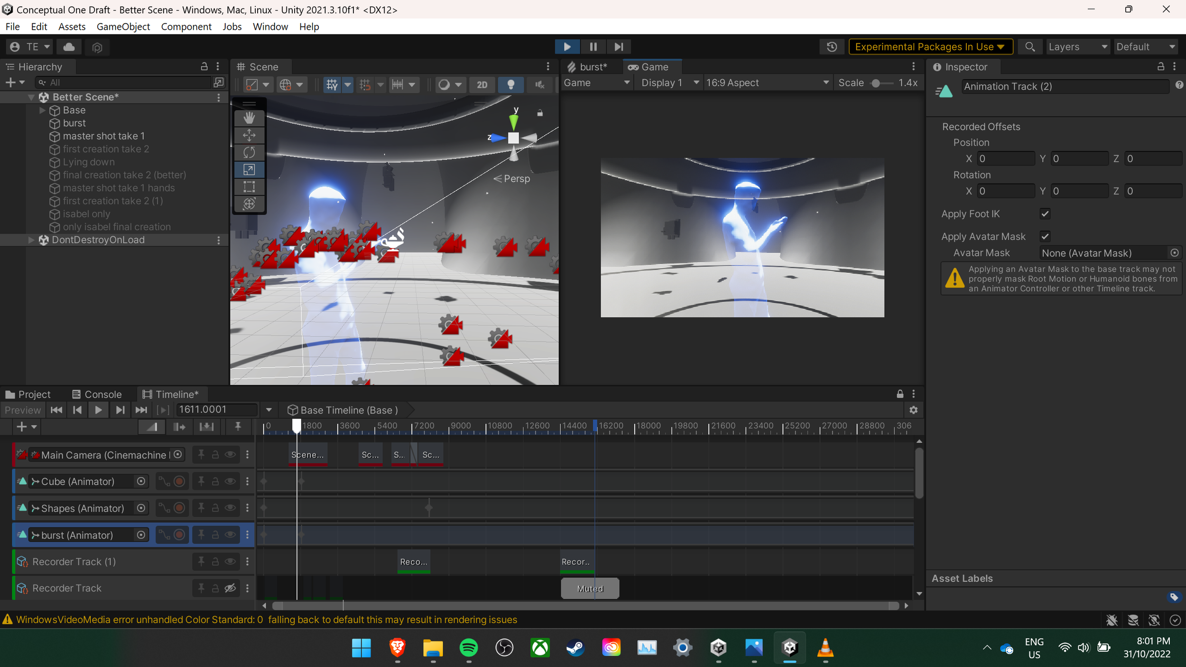The image size is (1186, 667).
Task: Switch to the Console tab
Action: point(97,394)
